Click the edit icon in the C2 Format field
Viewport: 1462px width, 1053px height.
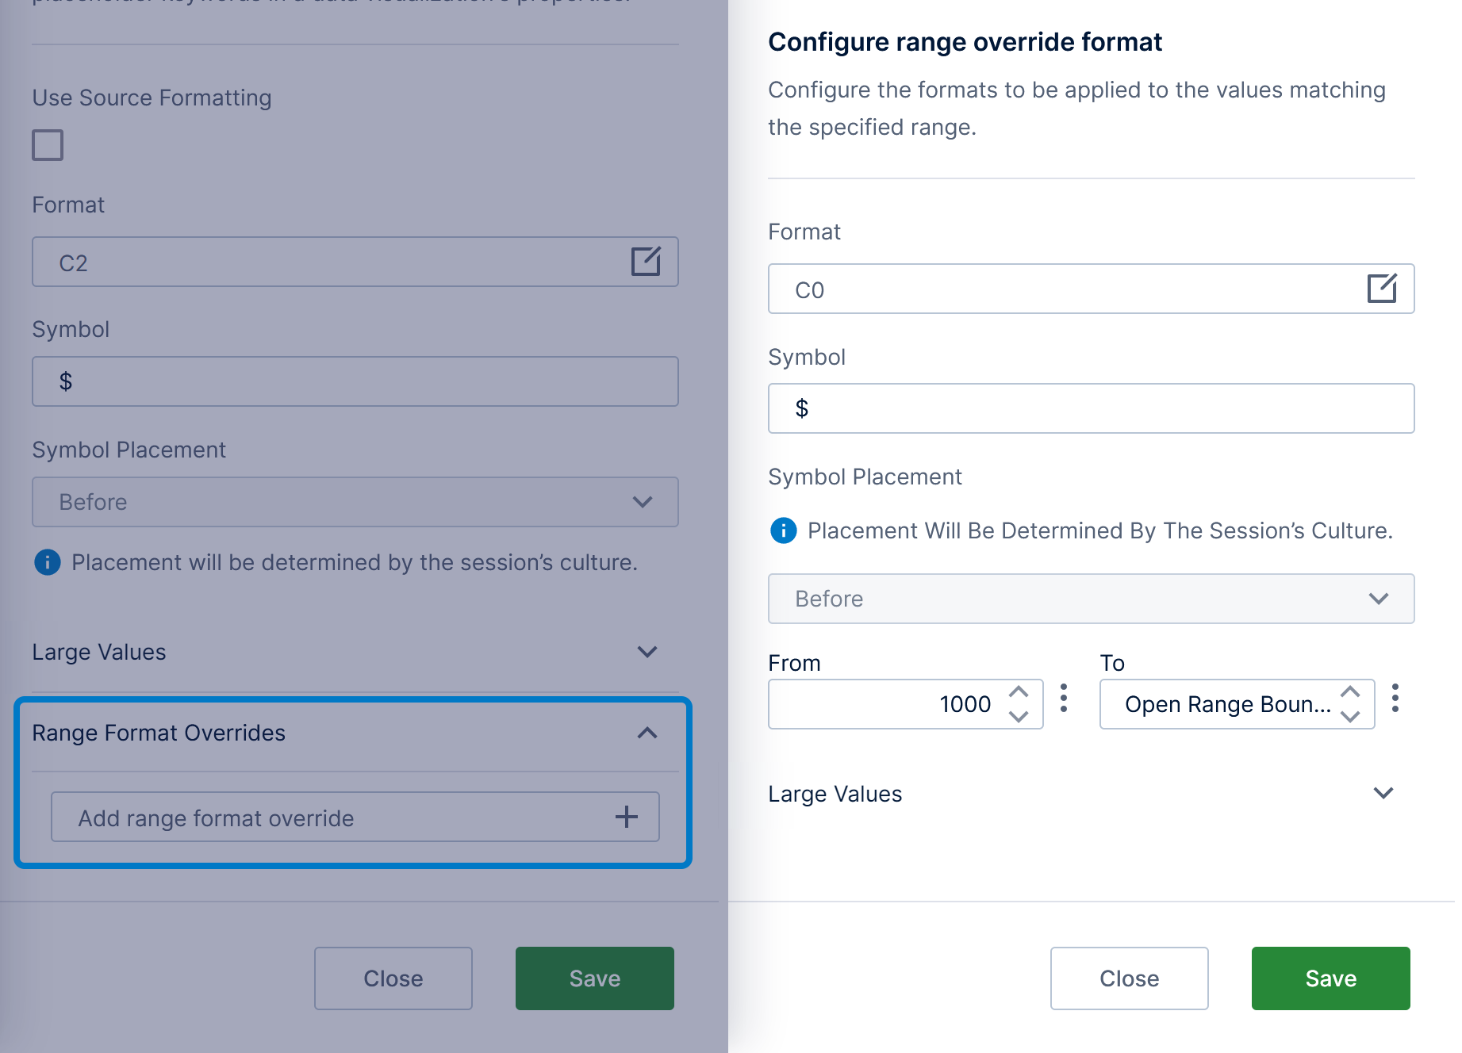click(x=646, y=262)
